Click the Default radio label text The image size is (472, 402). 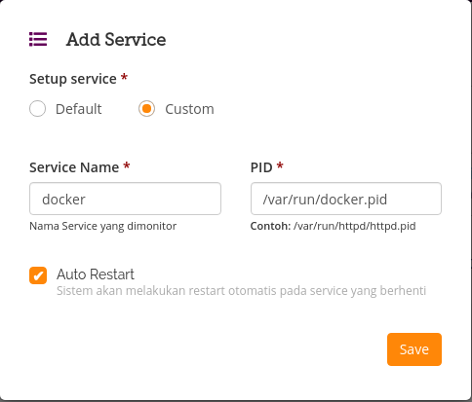click(x=79, y=109)
